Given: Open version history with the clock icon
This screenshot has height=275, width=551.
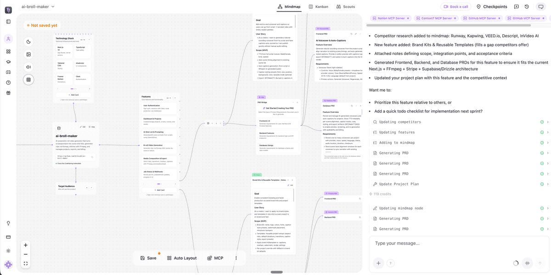Looking at the screenshot, I should (526, 6).
